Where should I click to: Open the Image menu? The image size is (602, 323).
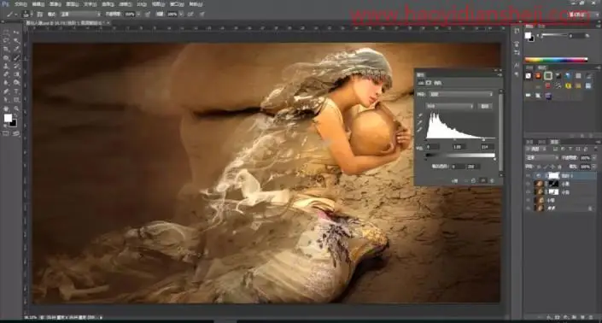(x=55, y=4)
